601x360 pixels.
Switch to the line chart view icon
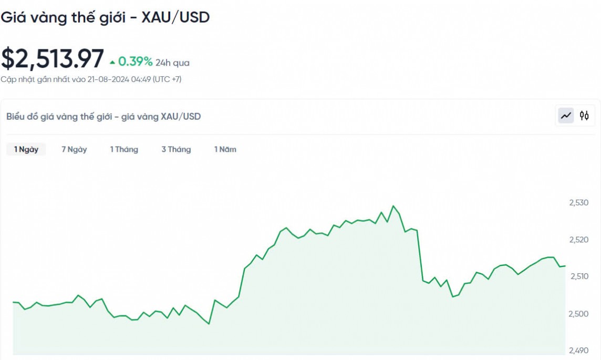coord(566,116)
